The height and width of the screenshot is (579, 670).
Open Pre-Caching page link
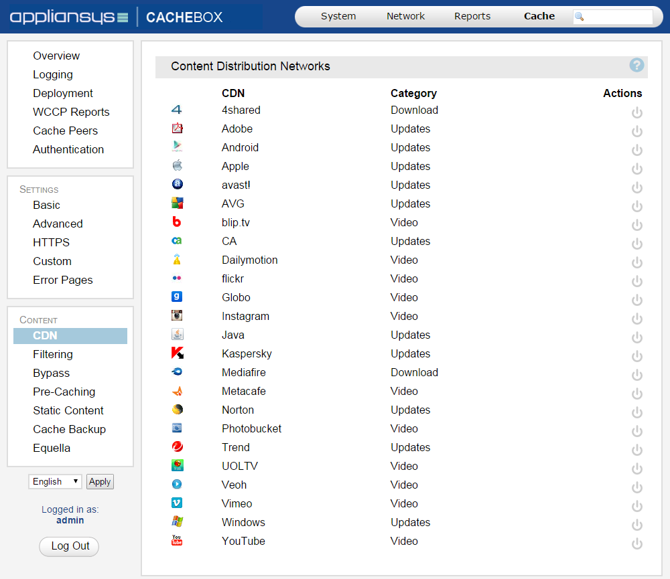(x=64, y=392)
